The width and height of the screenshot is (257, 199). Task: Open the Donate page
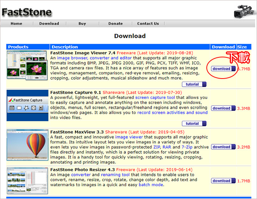(115, 23)
